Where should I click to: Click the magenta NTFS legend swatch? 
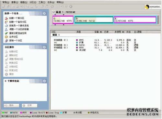21,113
